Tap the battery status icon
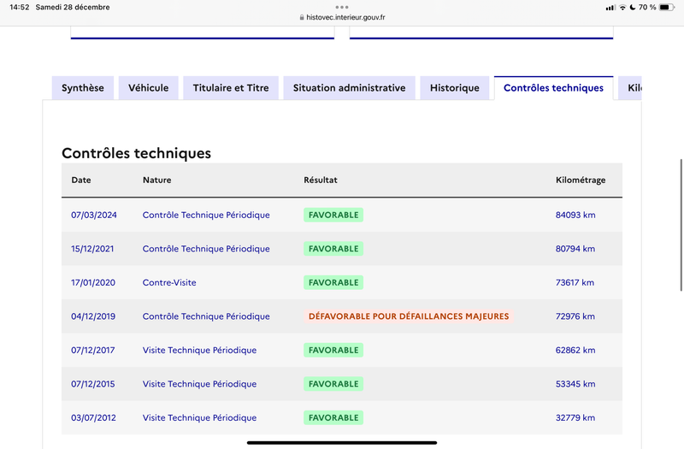This screenshot has width=684, height=449. tap(667, 7)
